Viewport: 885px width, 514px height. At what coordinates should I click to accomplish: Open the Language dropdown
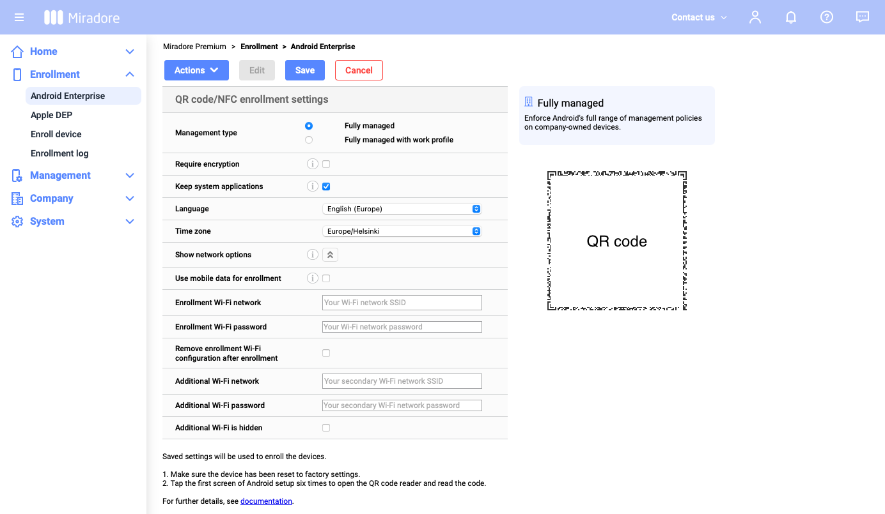402,208
